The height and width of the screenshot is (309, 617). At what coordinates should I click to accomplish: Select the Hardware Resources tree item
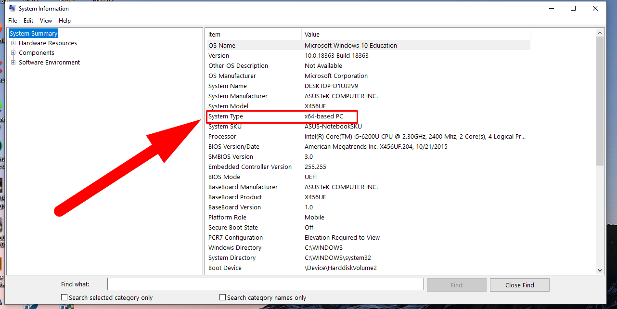[48, 43]
